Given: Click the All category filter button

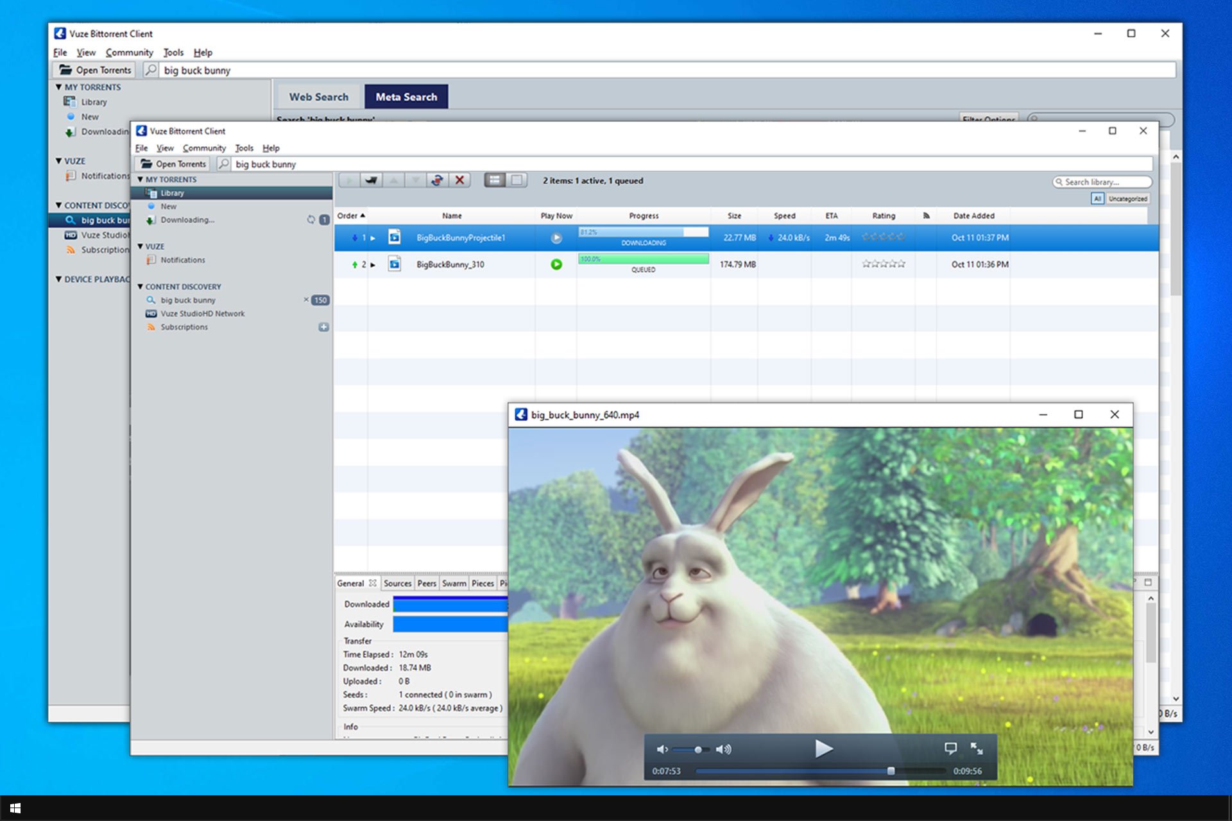Looking at the screenshot, I should 1097,199.
